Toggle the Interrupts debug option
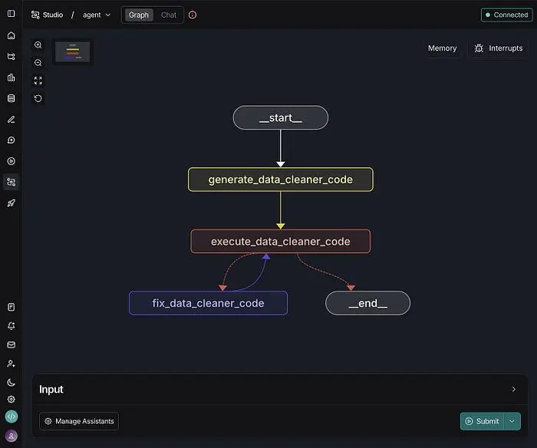The width and height of the screenshot is (537, 448). click(498, 48)
